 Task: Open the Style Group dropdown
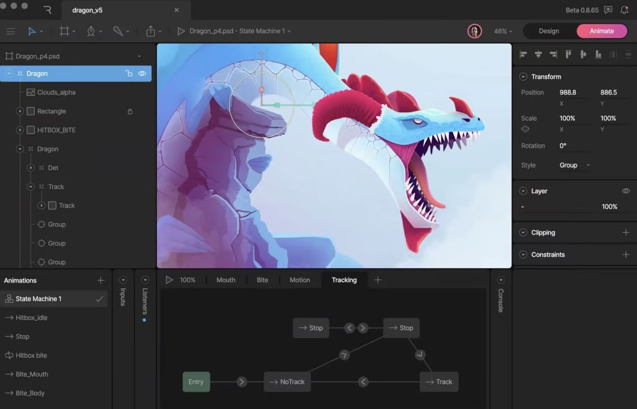[x=575, y=165]
